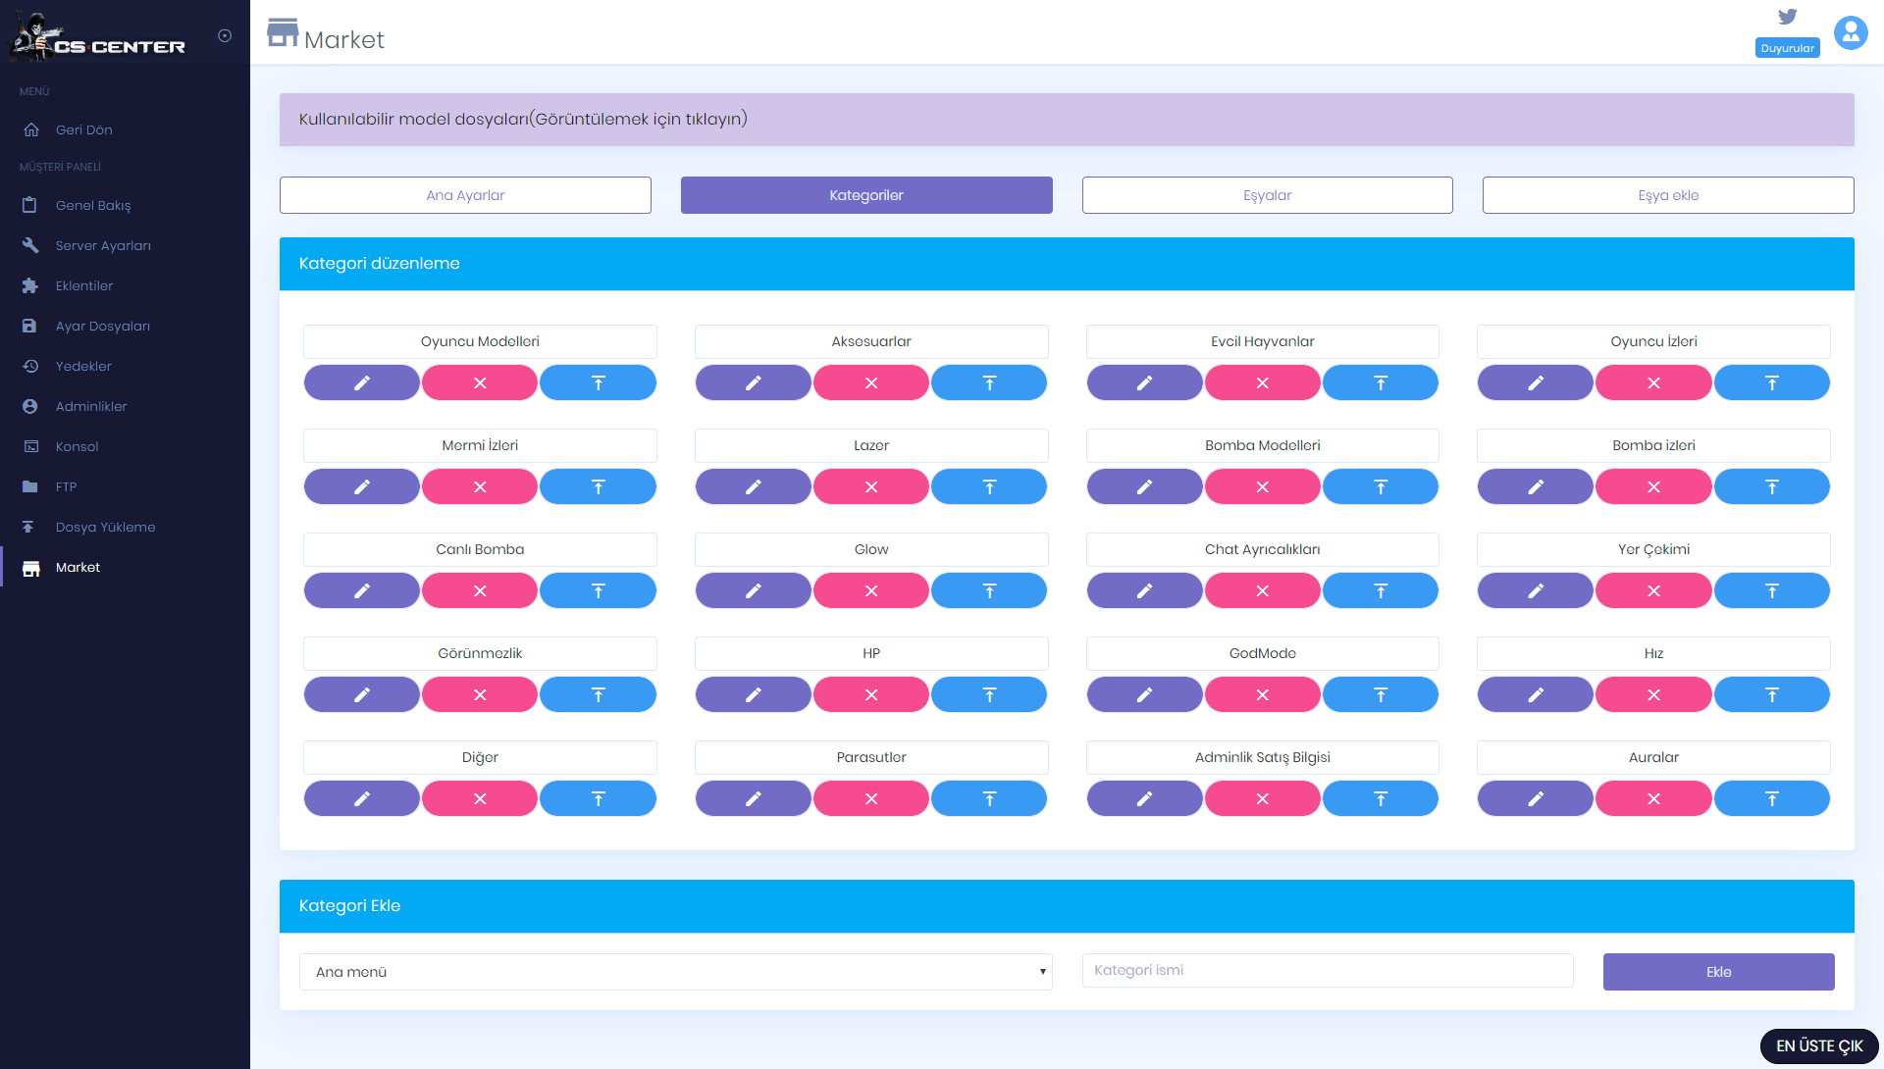Switch to the Eşya ekle tab
1884x1069 pixels.
click(1668, 195)
